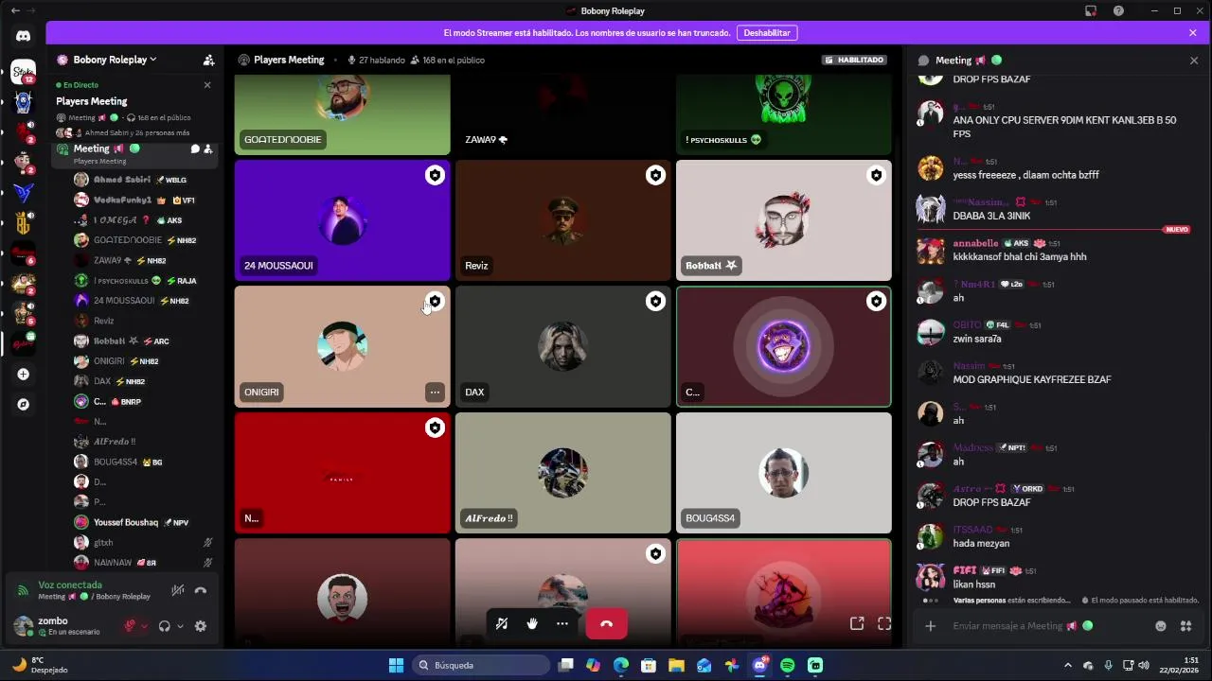Open the Windows Start menu
Image resolution: width=1212 pixels, height=681 pixels.
coord(396,666)
